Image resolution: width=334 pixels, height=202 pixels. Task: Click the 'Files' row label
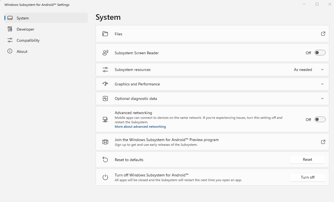tap(118, 34)
